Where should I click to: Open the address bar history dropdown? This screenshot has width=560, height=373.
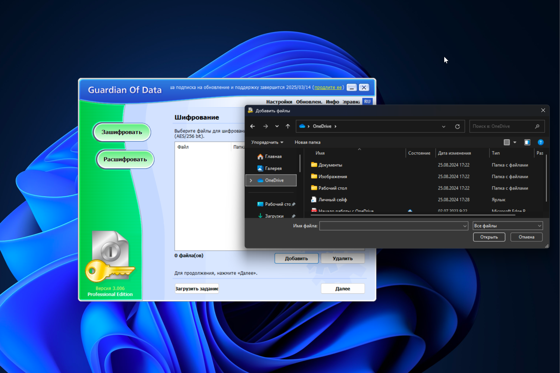pyautogui.click(x=444, y=126)
